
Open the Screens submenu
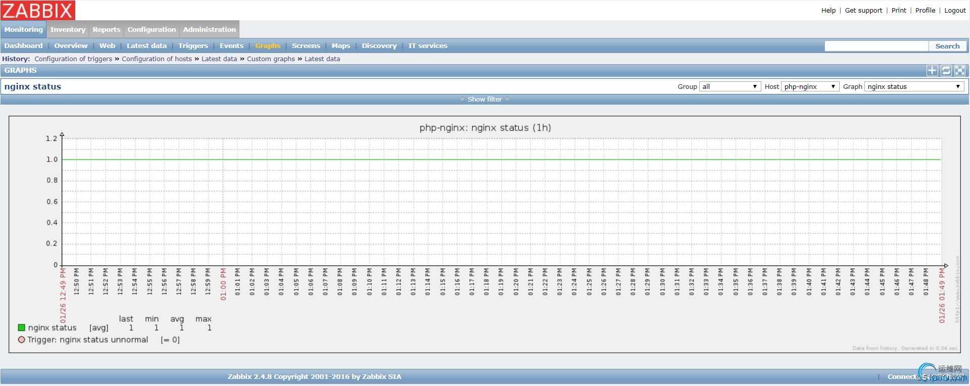[306, 46]
